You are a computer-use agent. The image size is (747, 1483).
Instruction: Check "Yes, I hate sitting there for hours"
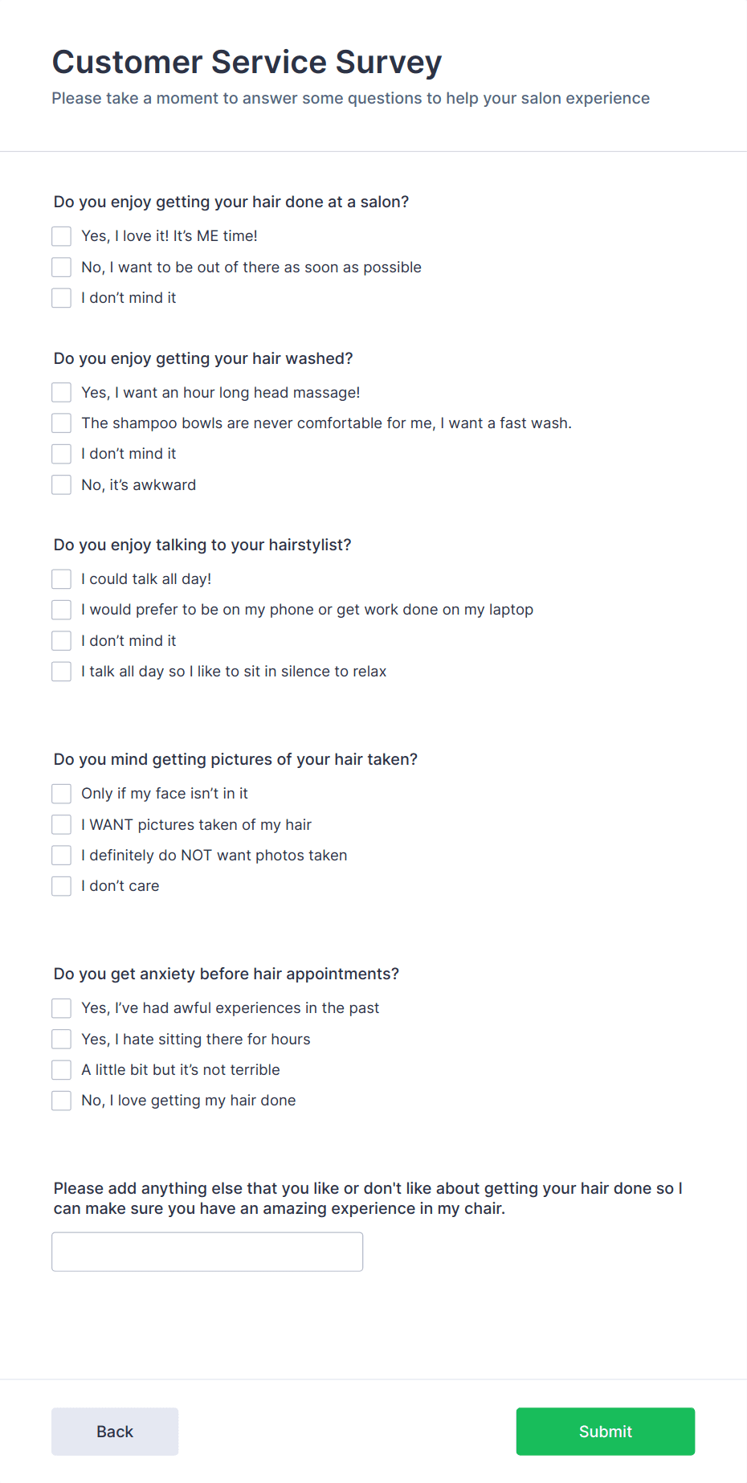tap(61, 1039)
